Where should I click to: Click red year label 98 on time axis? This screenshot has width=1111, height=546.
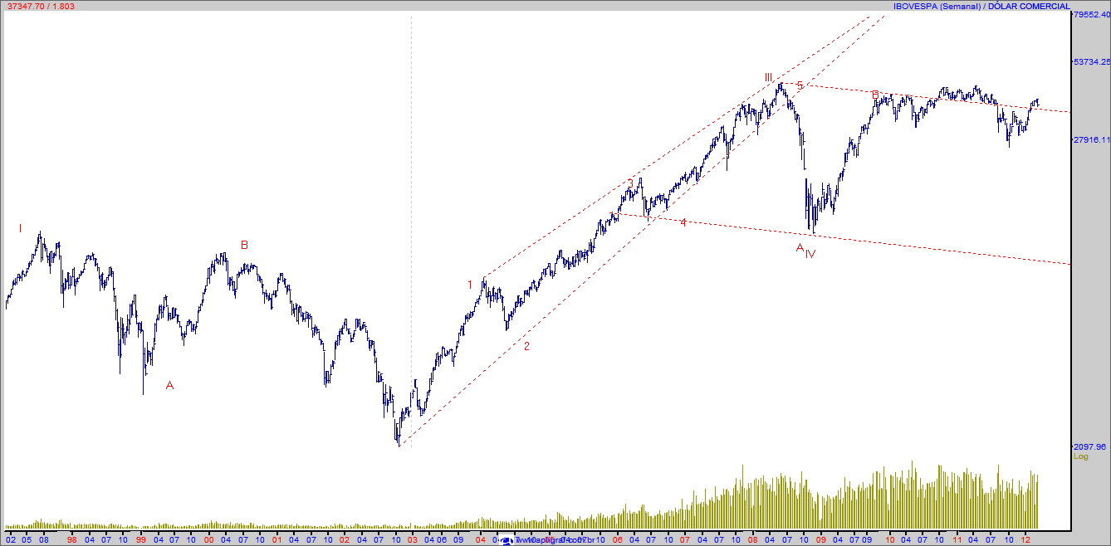pos(71,539)
